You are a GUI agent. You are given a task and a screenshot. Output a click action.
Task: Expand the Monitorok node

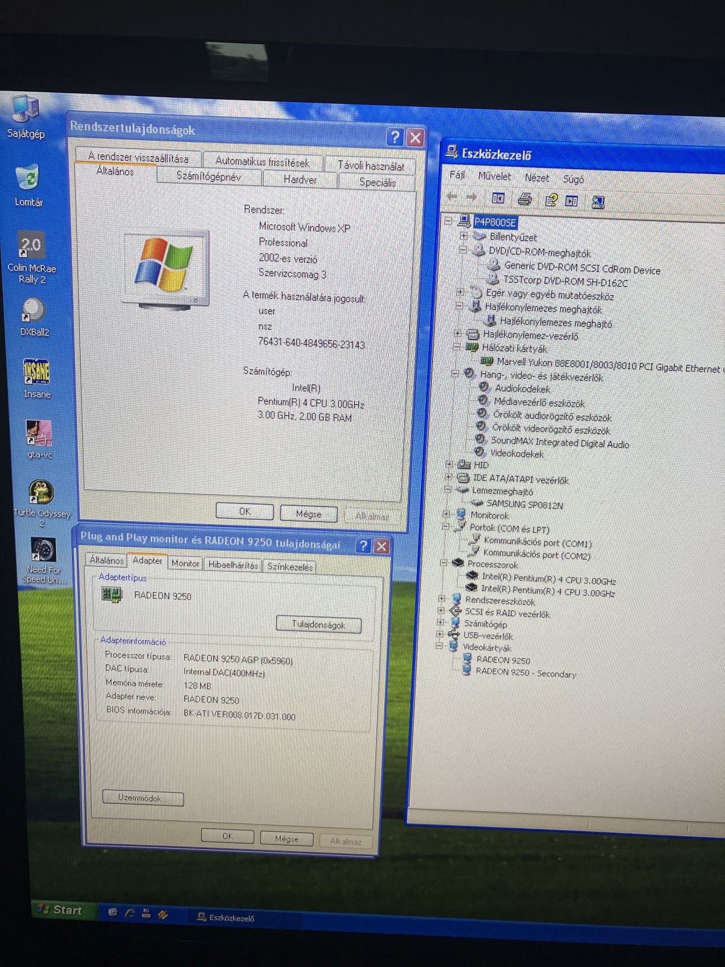446,514
